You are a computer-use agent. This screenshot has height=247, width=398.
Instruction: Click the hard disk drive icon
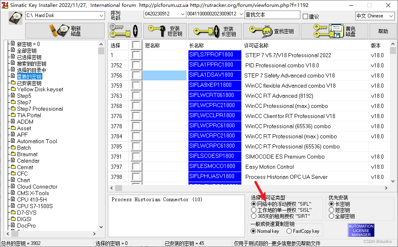pyautogui.click(x=15, y=18)
